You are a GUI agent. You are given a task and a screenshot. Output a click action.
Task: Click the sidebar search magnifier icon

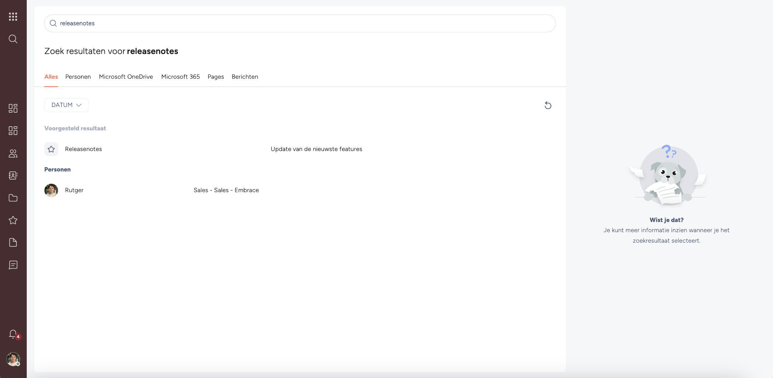coord(13,39)
